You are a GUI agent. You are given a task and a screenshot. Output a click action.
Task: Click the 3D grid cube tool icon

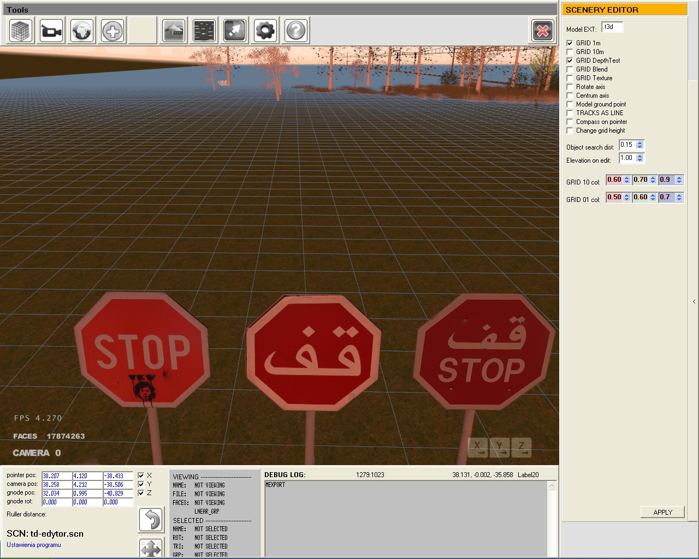(21, 31)
